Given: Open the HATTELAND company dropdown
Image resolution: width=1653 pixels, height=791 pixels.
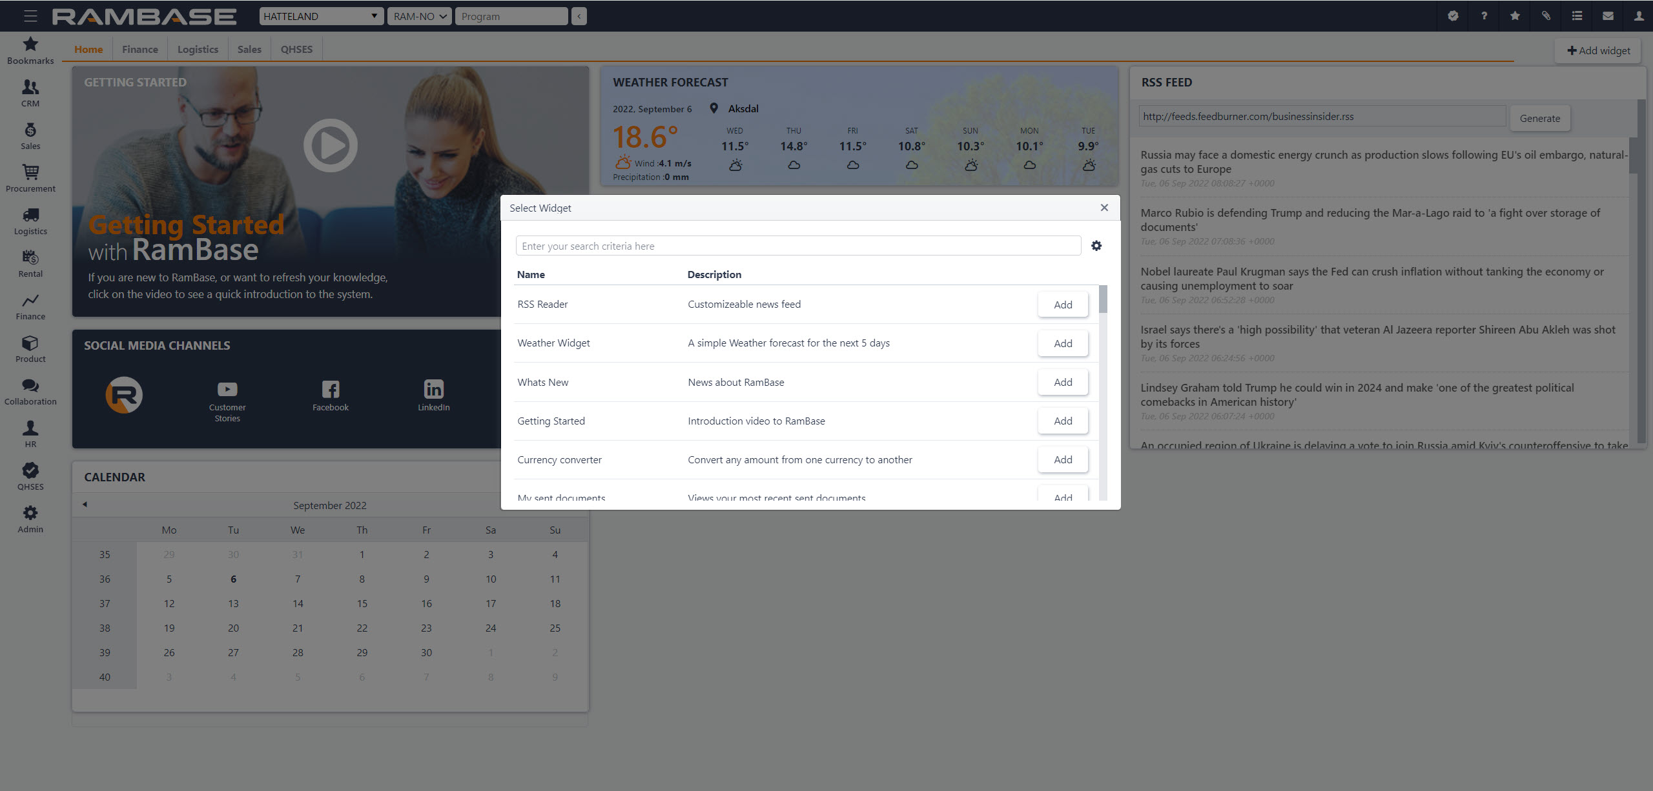Looking at the screenshot, I should [x=320, y=15].
